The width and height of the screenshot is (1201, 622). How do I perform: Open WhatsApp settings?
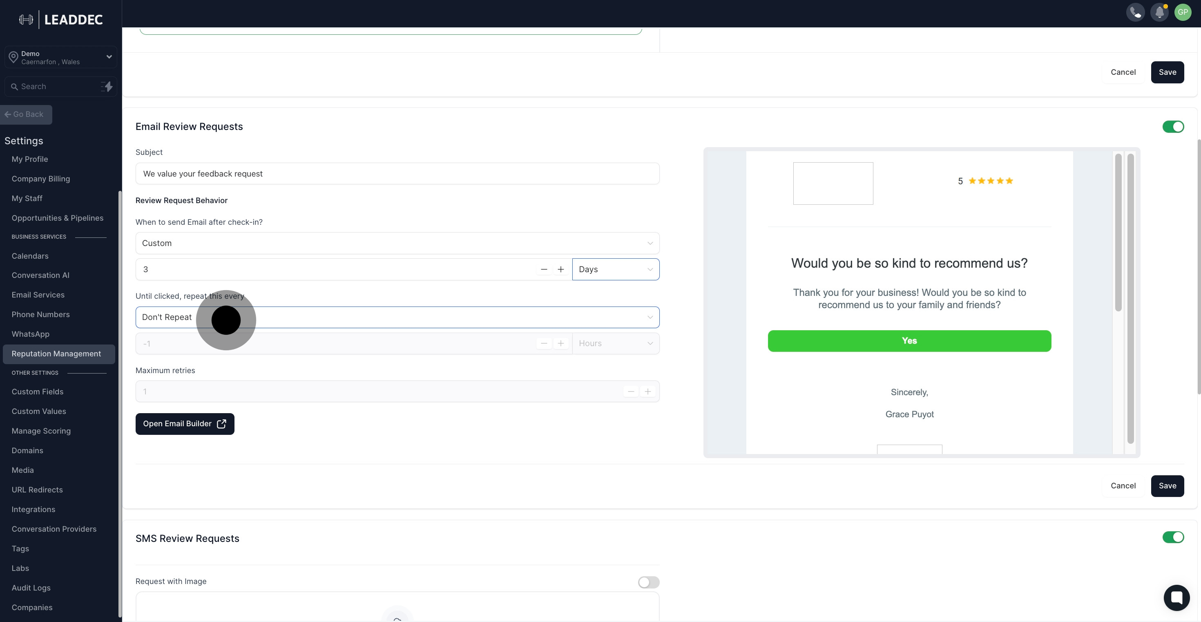pos(30,334)
